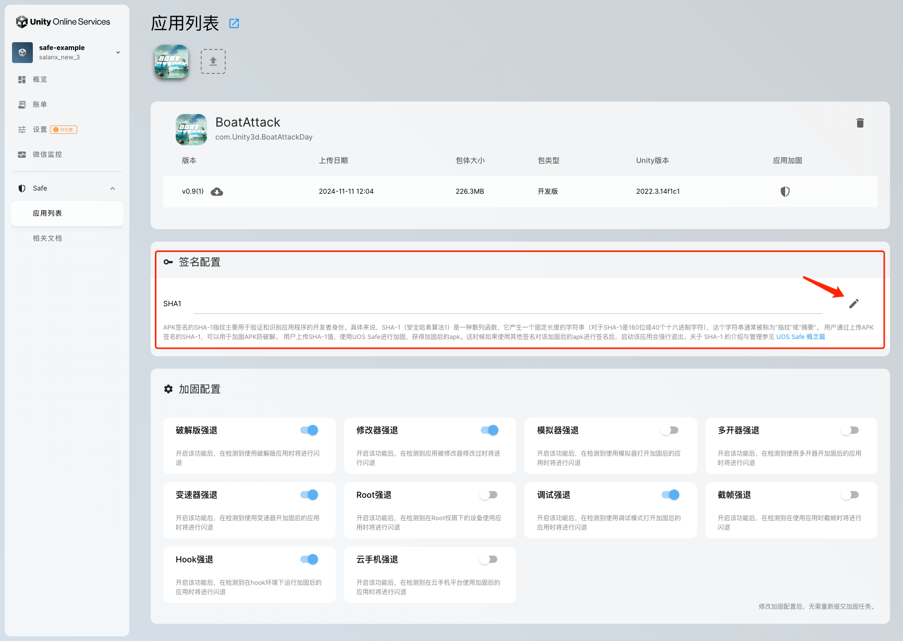Image resolution: width=903 pixels, height=641 pixels.
Task: Open the UOS Safe 概念篇 link
Action: (x=800, y=337)
